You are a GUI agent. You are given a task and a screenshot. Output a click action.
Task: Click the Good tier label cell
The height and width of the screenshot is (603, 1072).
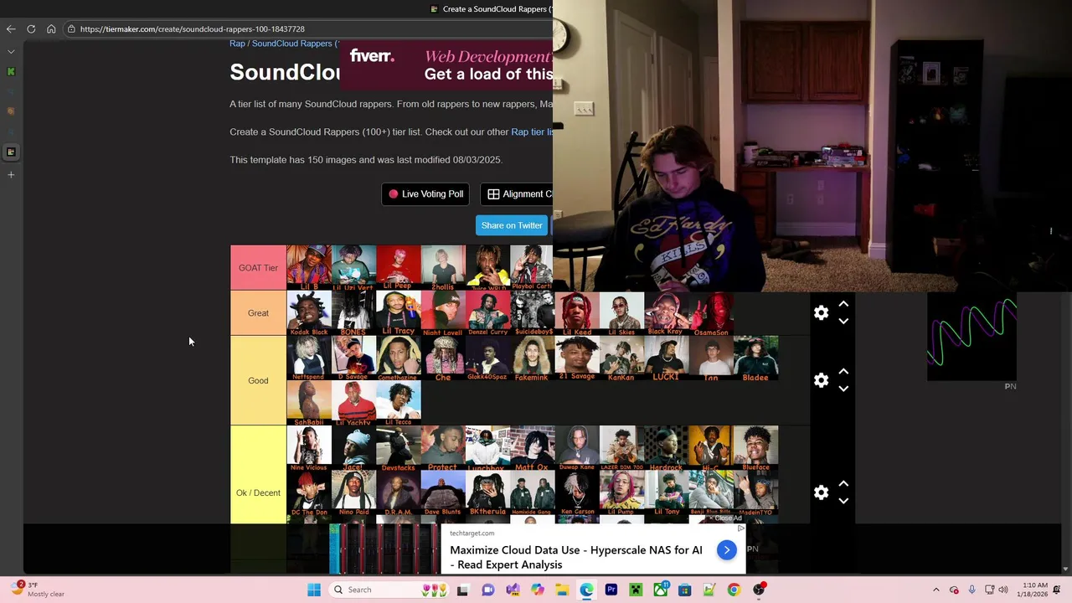pos(258,380)
